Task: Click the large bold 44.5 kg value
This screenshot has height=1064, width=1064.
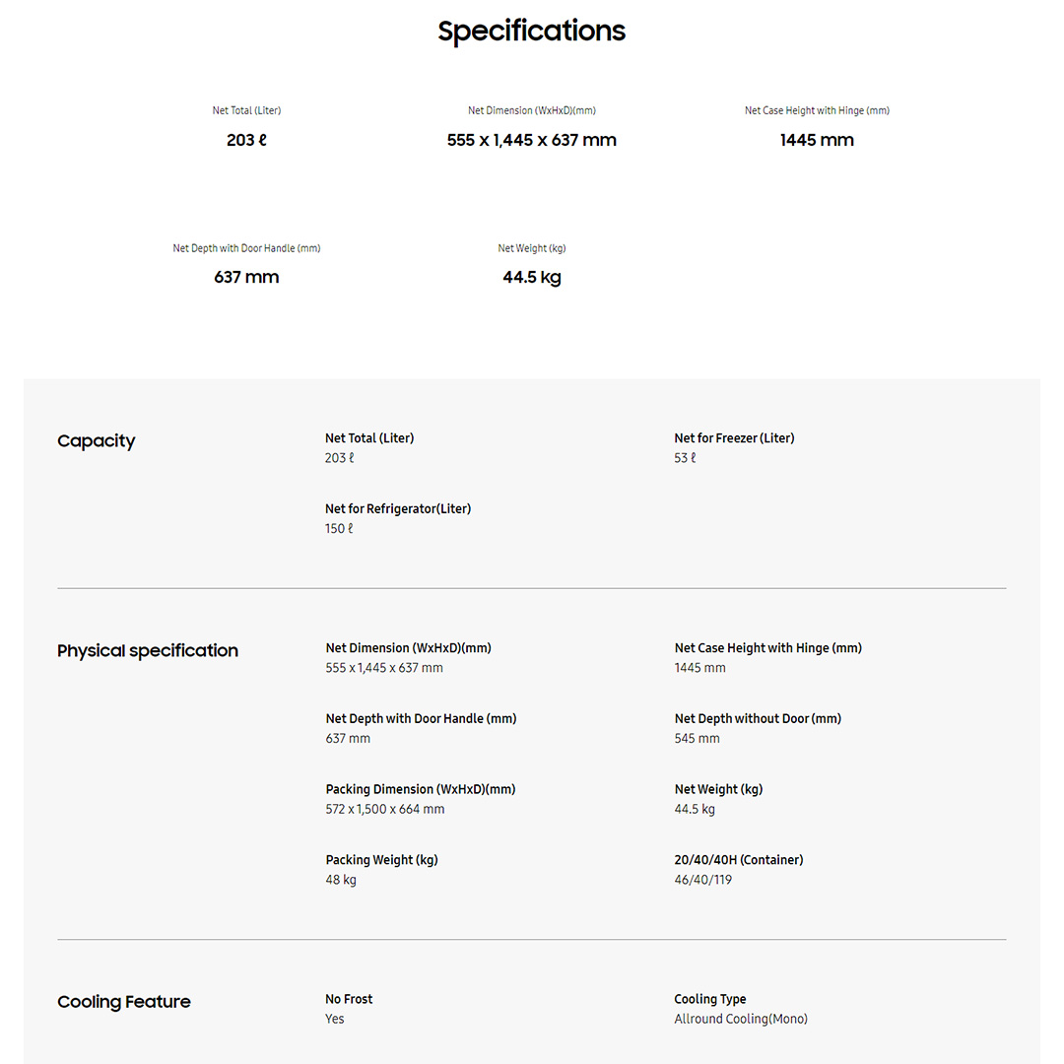Action: tap(531, 278)
